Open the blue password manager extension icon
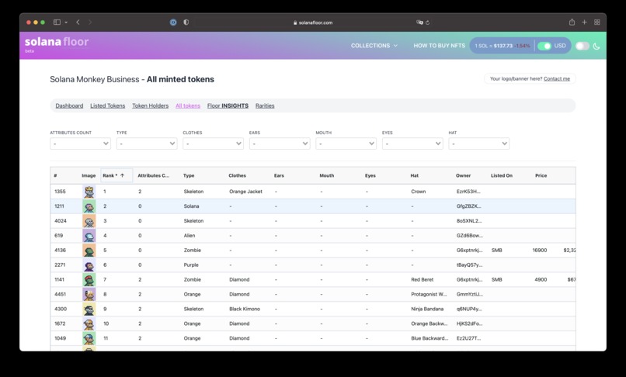This screenshot has height=377, width=626. (173, 22)
